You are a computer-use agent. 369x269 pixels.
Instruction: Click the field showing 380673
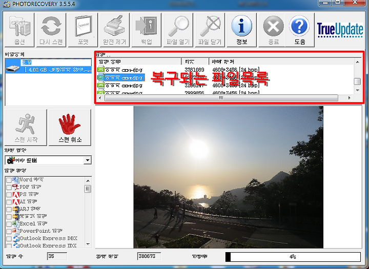(149, 256)
